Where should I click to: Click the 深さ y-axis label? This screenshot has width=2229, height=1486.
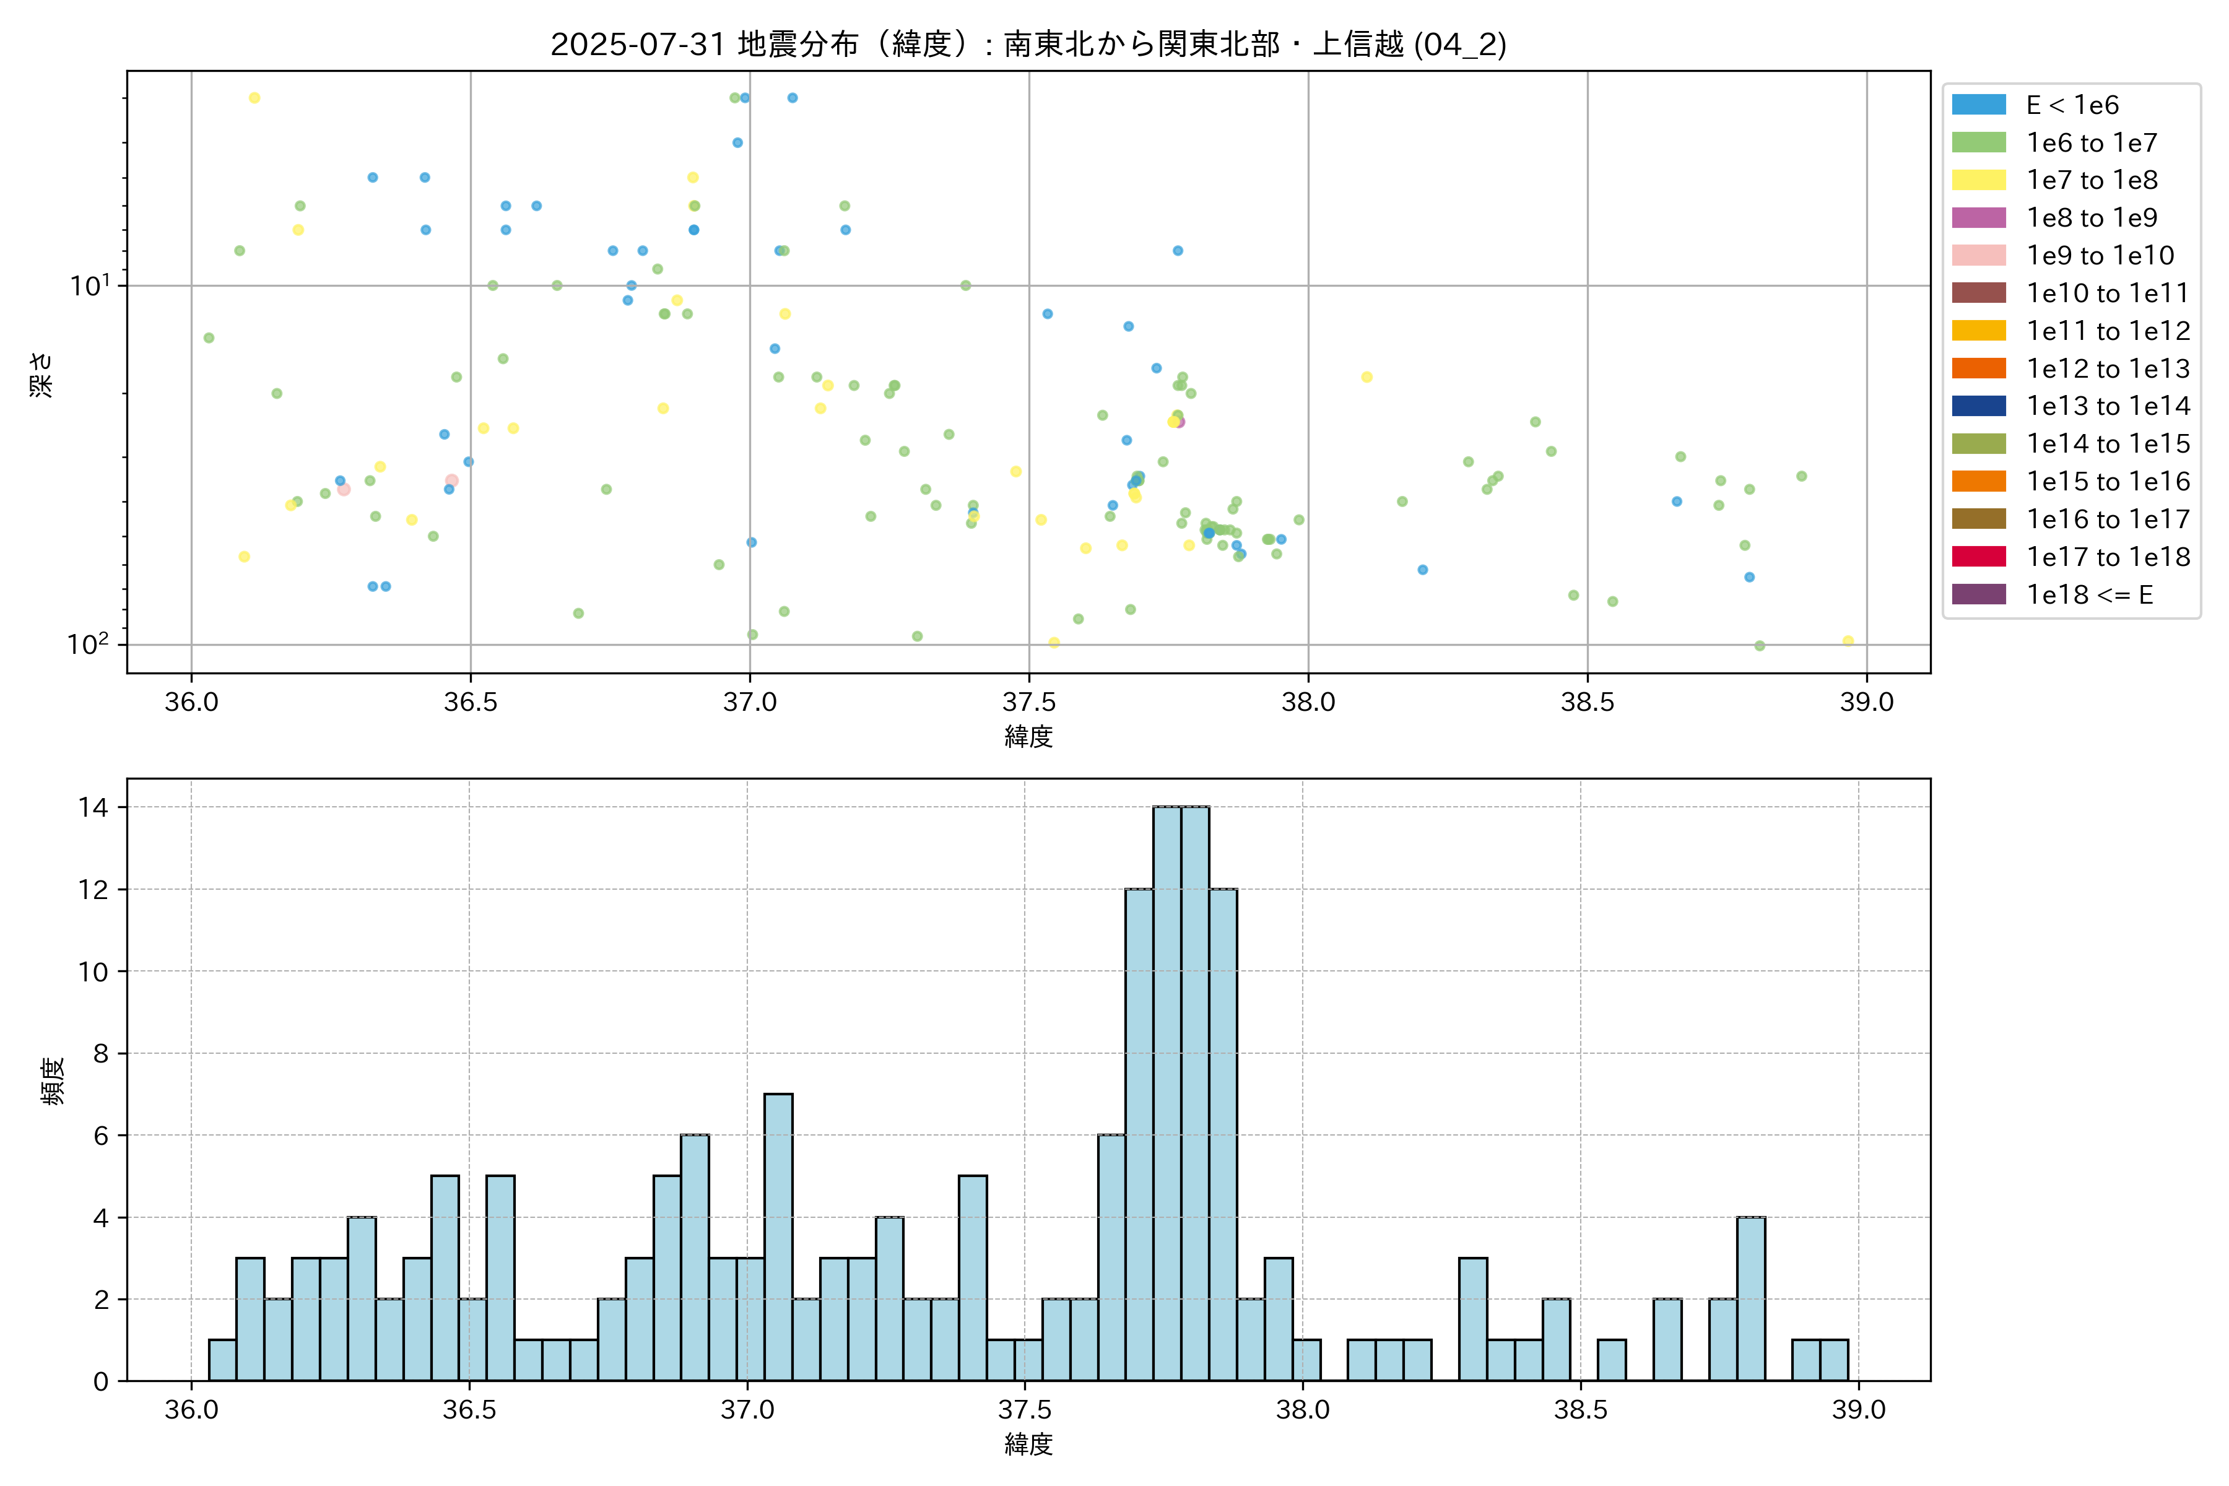pyautogui.click(x=41, y=375)
